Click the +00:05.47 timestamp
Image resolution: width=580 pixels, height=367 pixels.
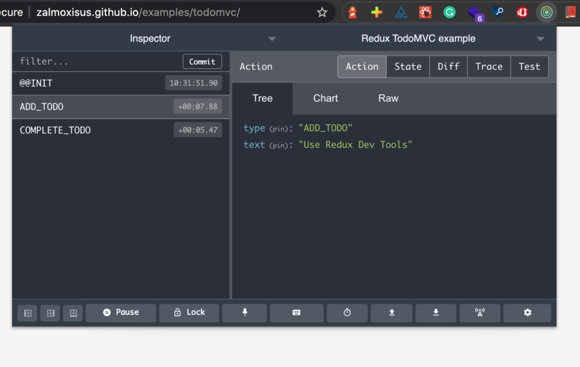pyautogui.click(x=198, y=130)
